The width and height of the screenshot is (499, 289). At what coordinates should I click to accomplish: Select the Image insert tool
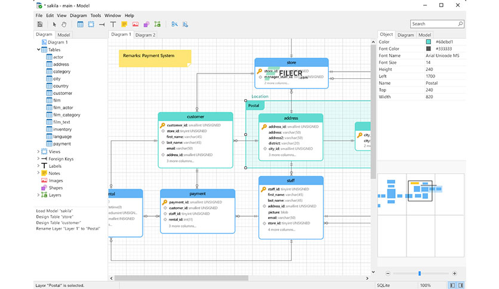[135, 24]
